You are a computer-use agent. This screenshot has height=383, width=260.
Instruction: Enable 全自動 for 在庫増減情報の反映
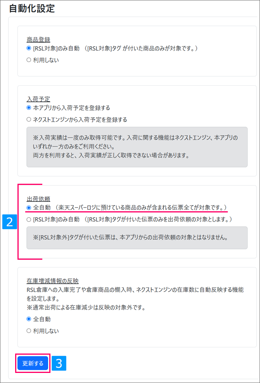click(x=29, y=319)
